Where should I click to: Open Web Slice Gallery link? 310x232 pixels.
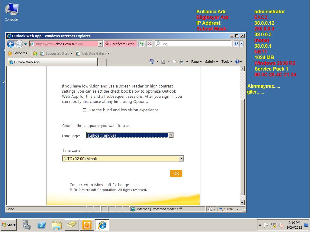(x=92, y=53)
